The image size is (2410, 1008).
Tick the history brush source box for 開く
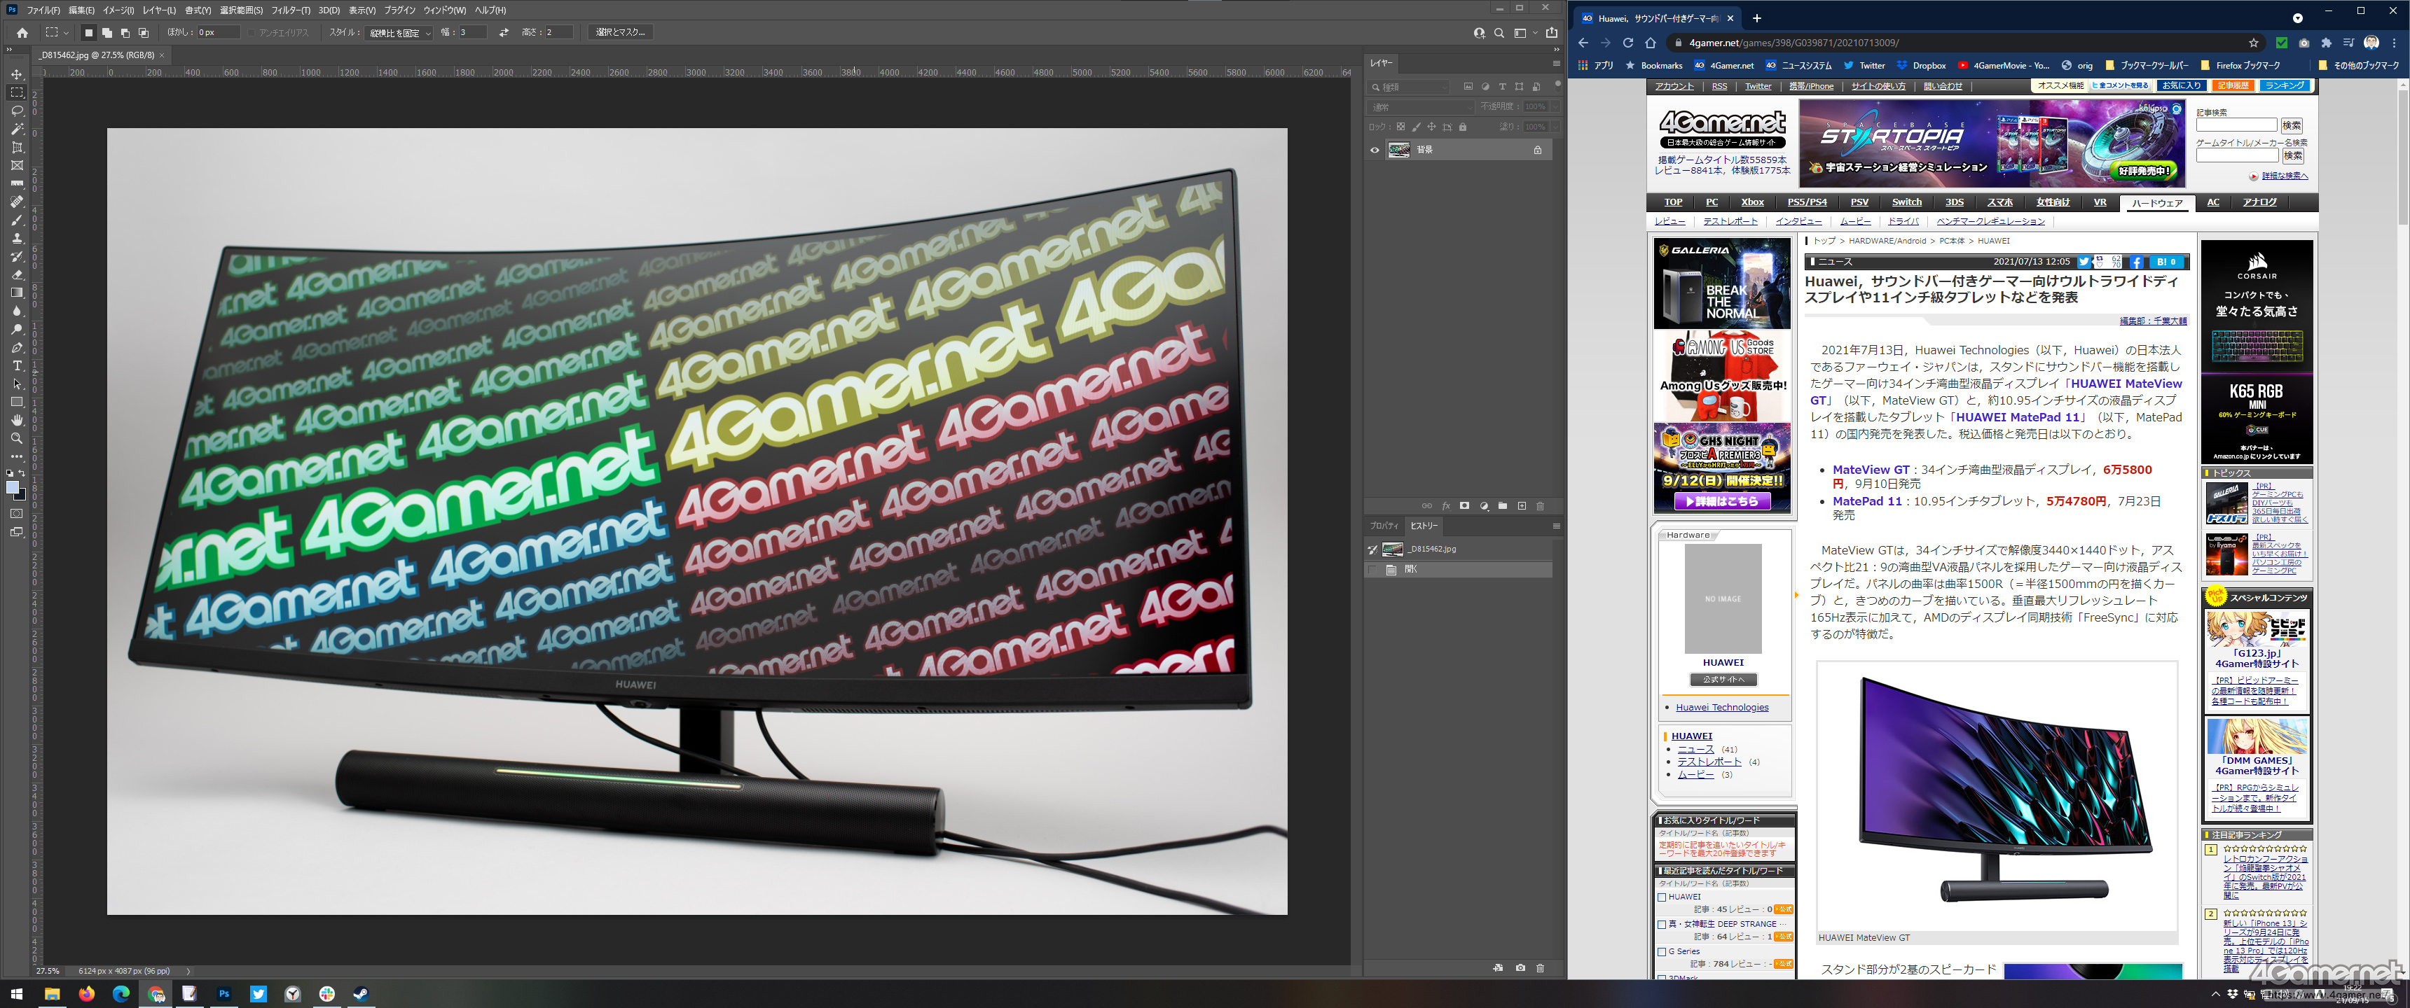click(1372, 570)
